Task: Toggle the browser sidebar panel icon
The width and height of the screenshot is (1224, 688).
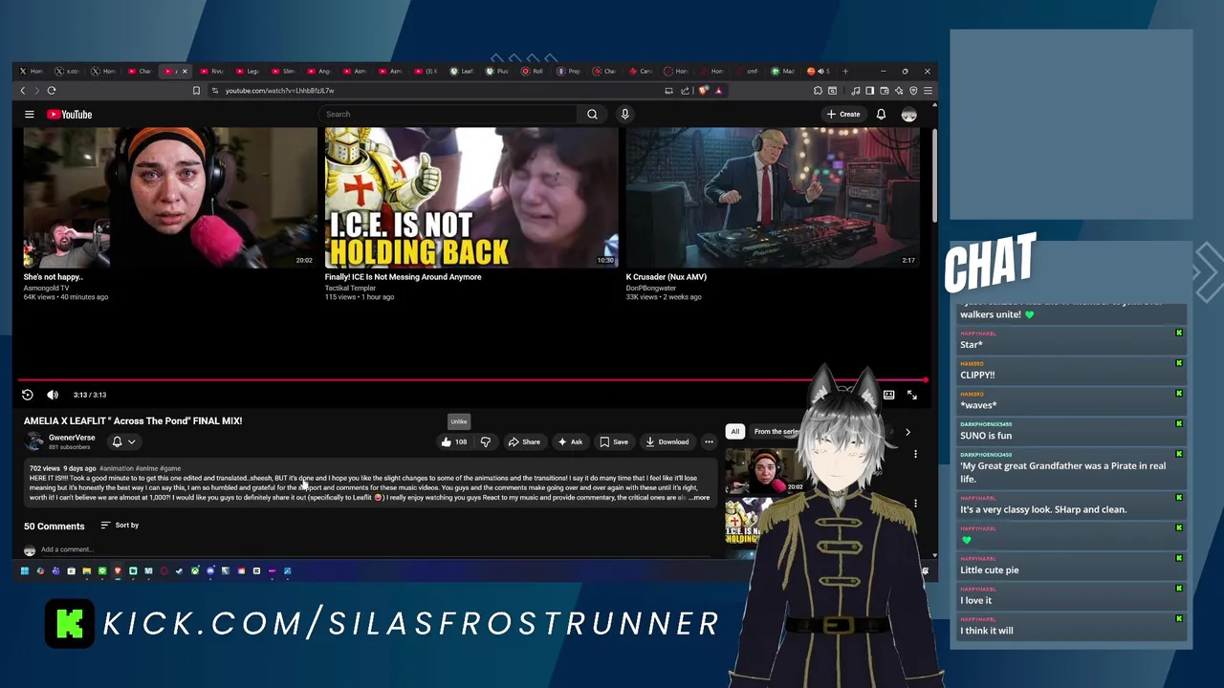Action: point(870,91)
